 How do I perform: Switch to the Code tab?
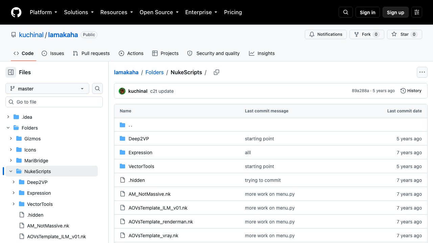pos(23,53)
